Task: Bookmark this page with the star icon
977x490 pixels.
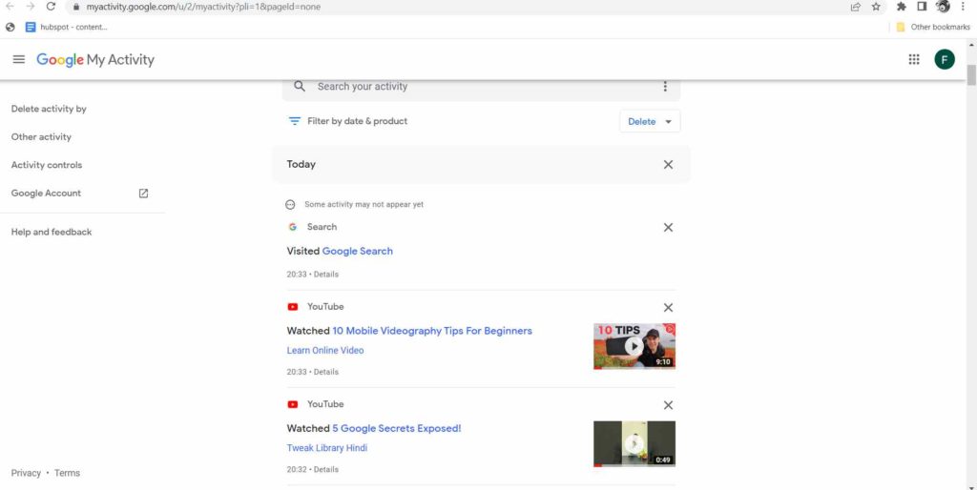Action: click(x=876, y=7)
